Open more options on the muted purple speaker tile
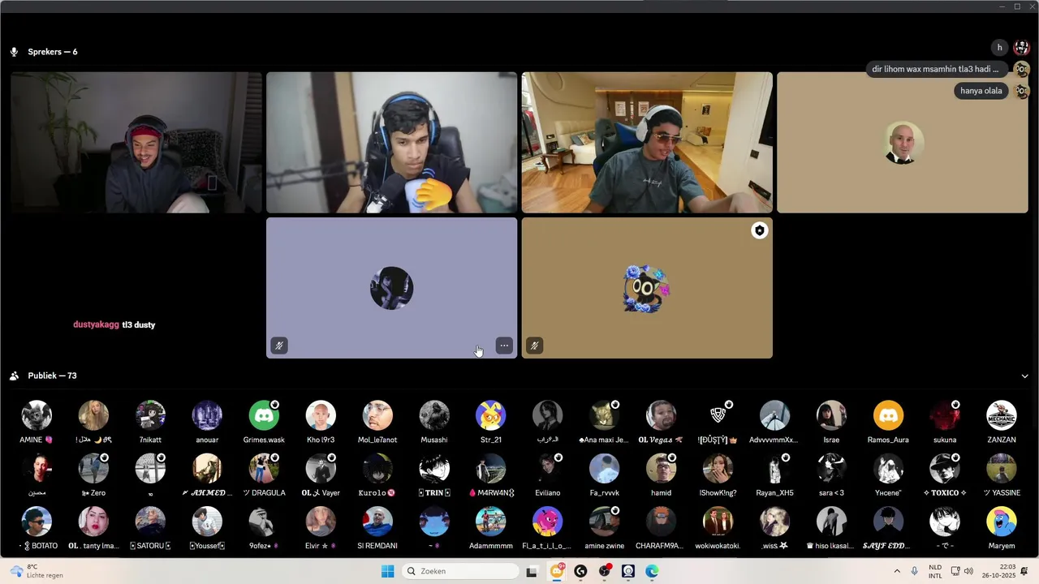This screenshot has width=1039, height=584. pyautogui.click(x=504, y=346)
